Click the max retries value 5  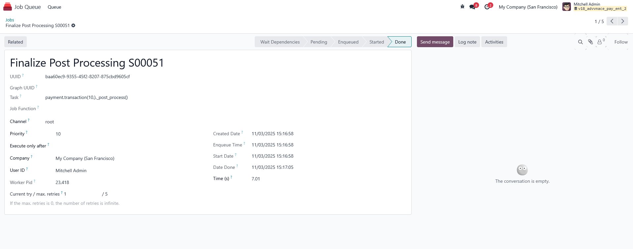pos(106,194)
